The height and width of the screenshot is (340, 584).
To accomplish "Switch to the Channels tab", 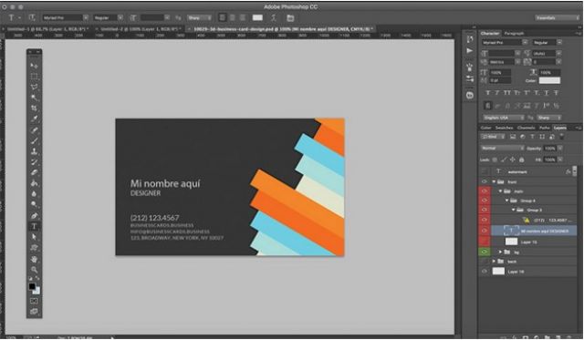I will click(526, 128).
